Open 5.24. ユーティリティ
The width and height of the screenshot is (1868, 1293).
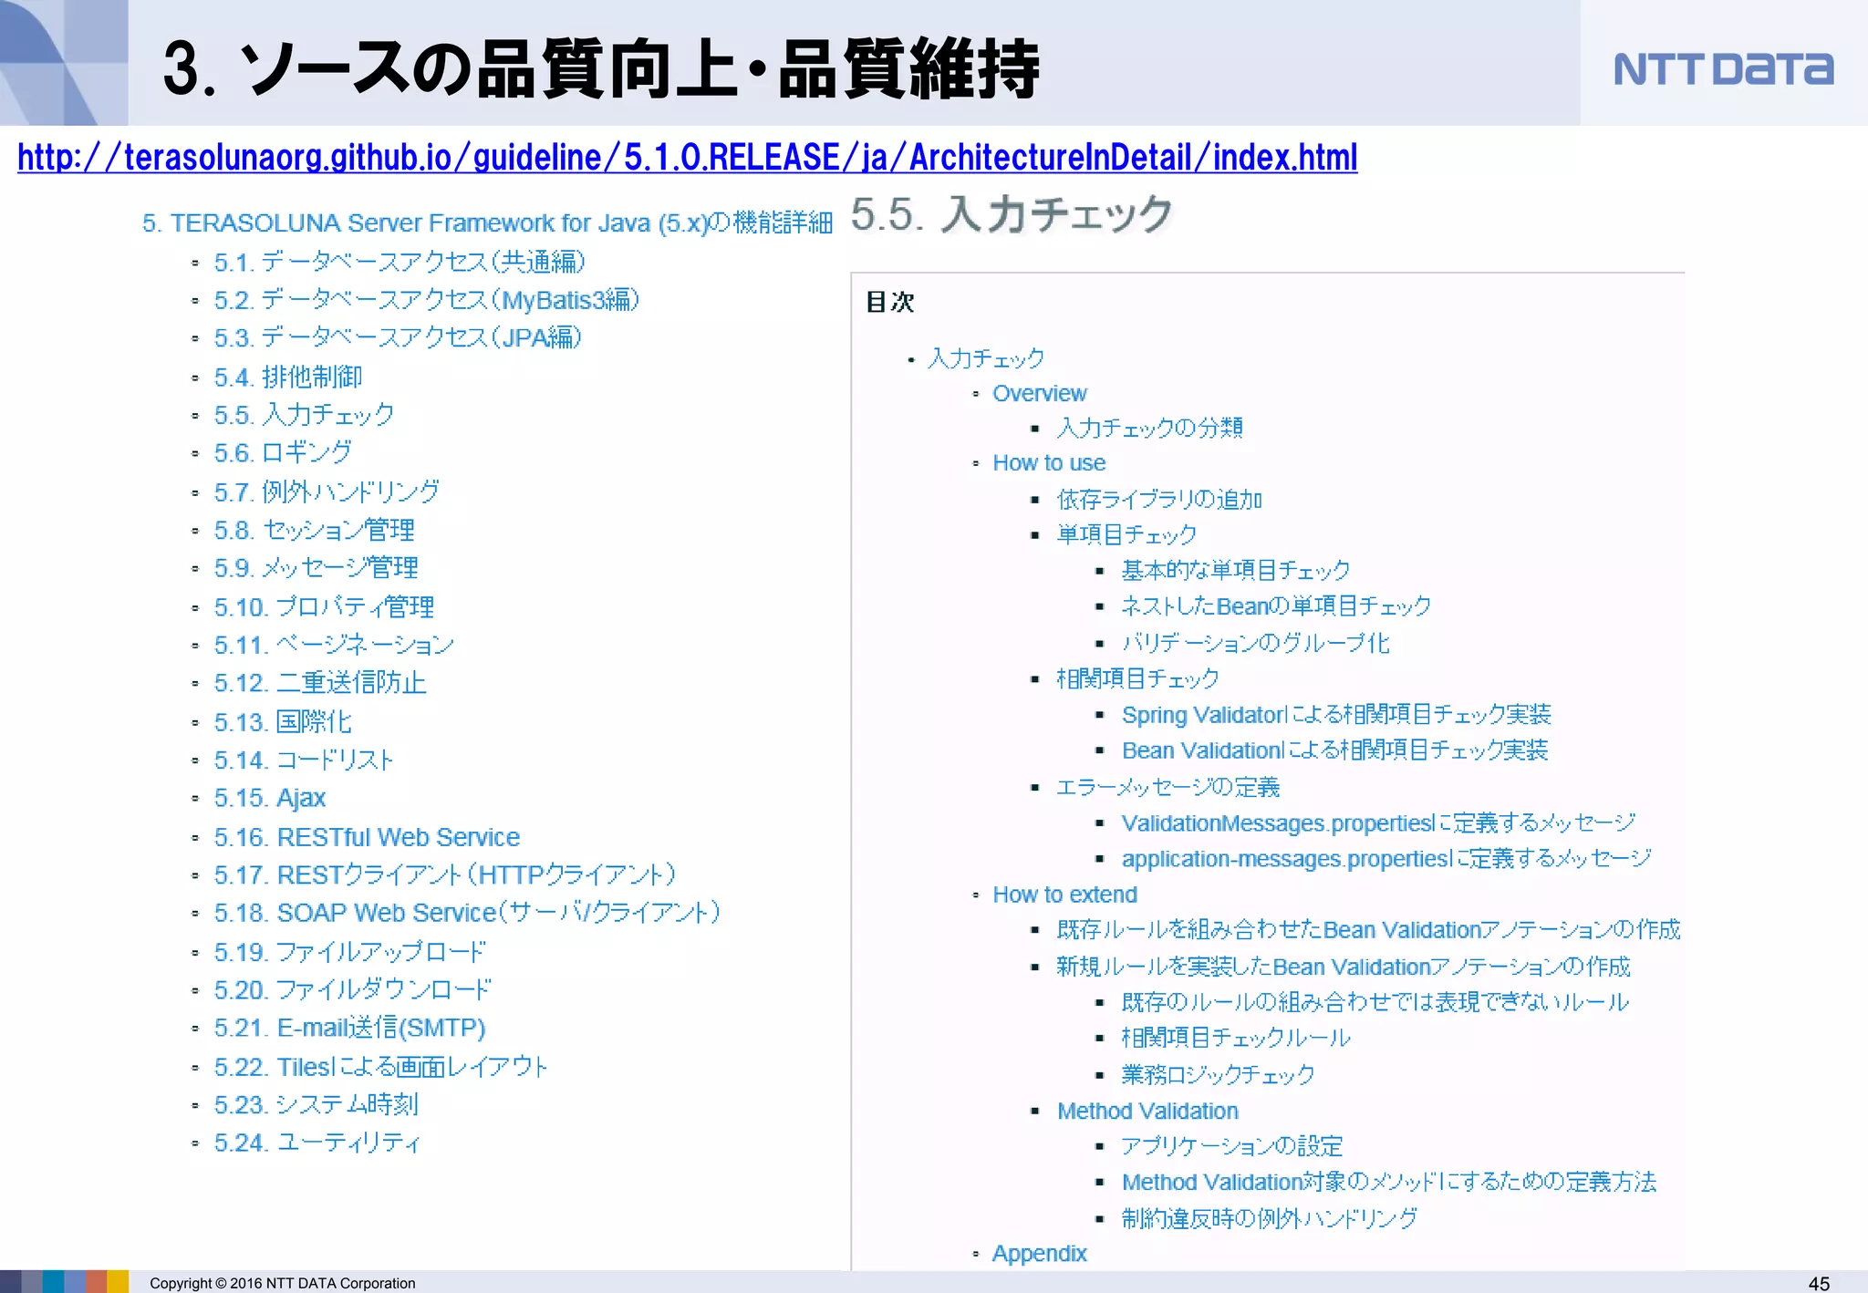[317, 1143]
